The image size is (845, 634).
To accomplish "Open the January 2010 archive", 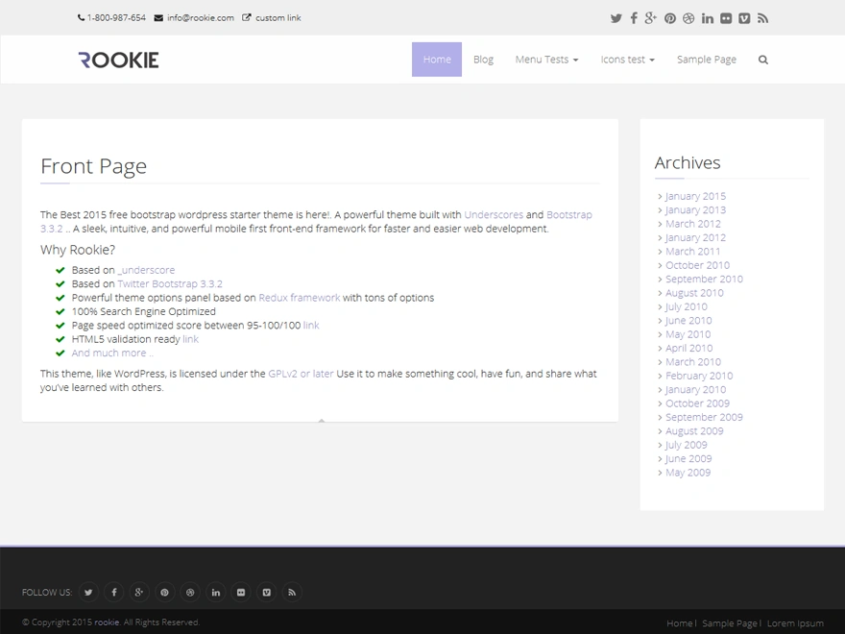I will [x=695, y=390].
